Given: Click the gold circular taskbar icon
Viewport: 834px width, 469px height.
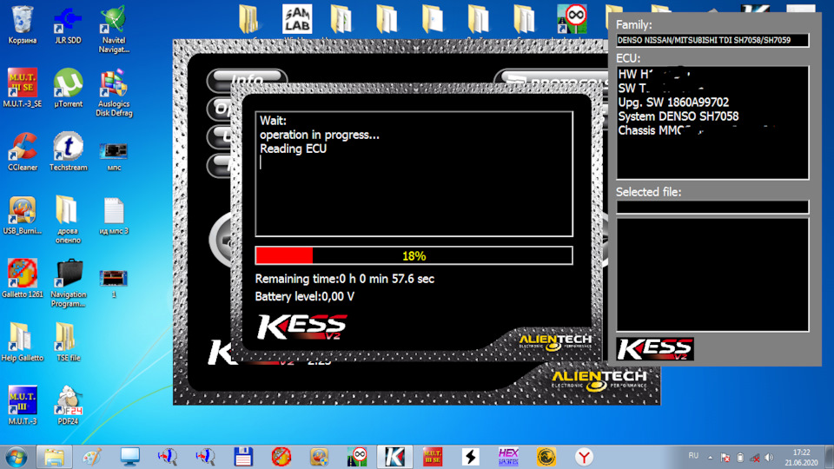Looking at the screenshot, I should coord(546,457).
